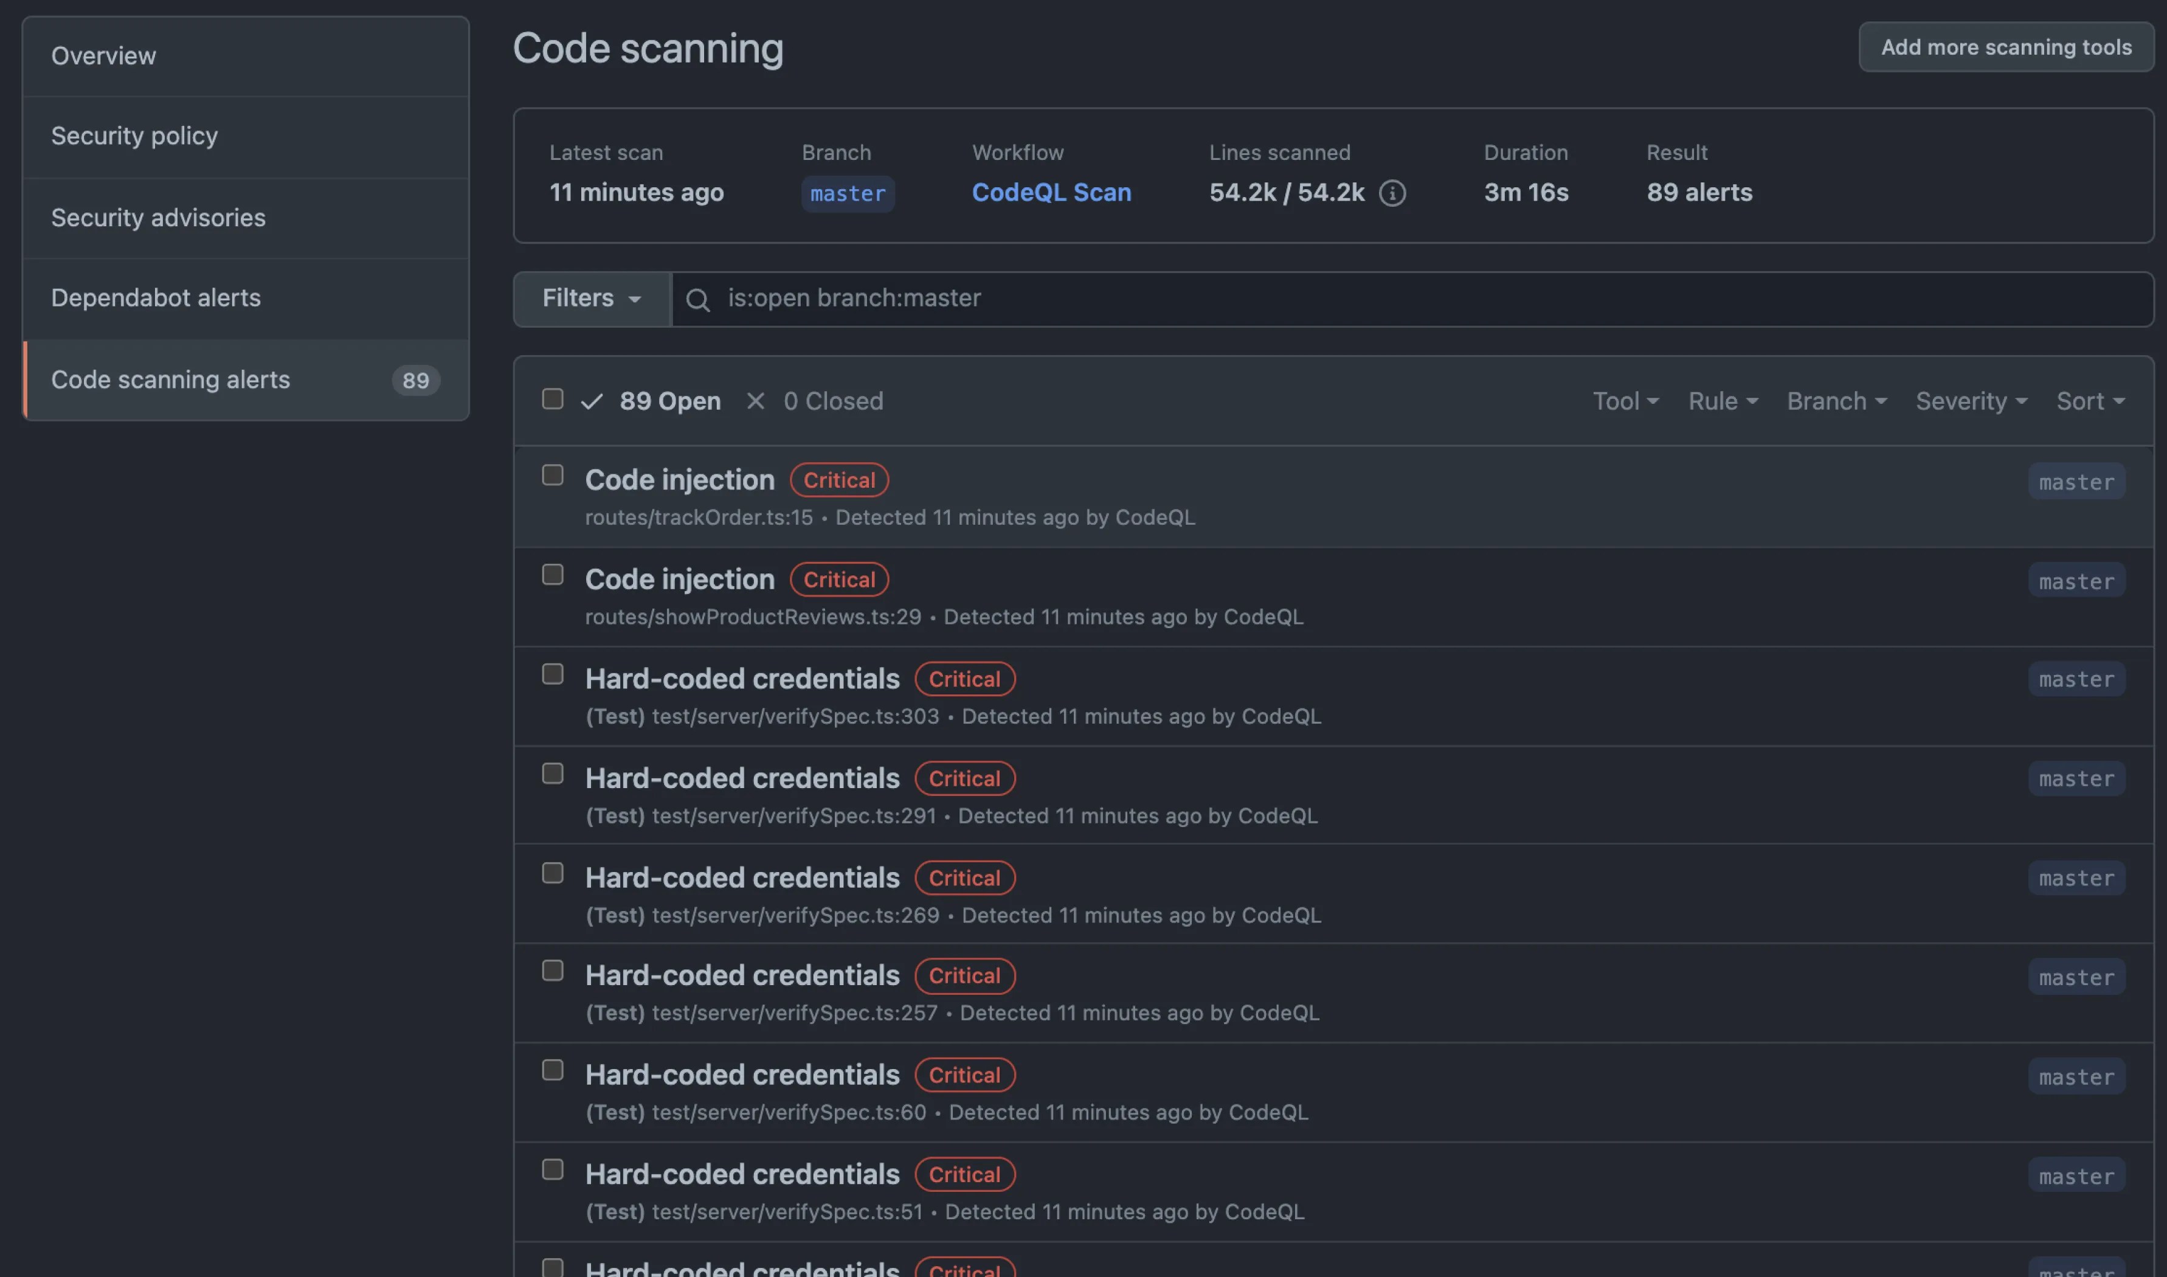Click the master badge next to Branch in scan summary
This screenshot has width=2167, height=1277.
(x=846, y=193)
